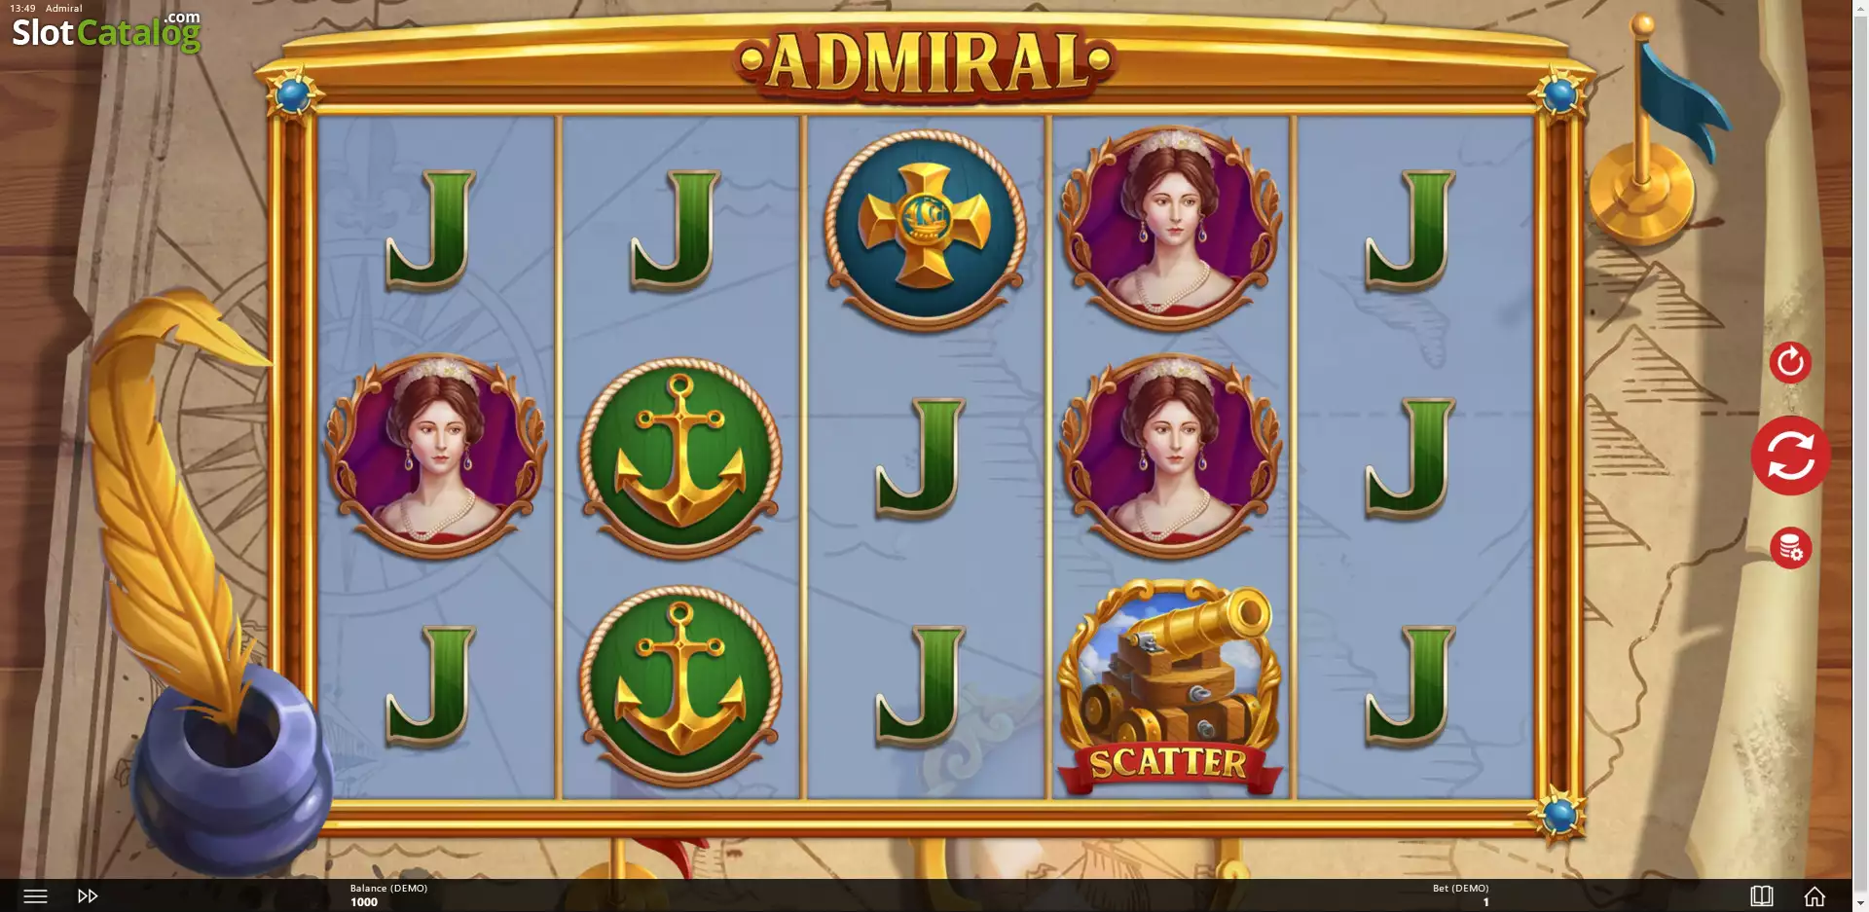This screenshot has height=912, width=1869.
Task: Click the blue medal with gold cross
Action: click(924, 230)
